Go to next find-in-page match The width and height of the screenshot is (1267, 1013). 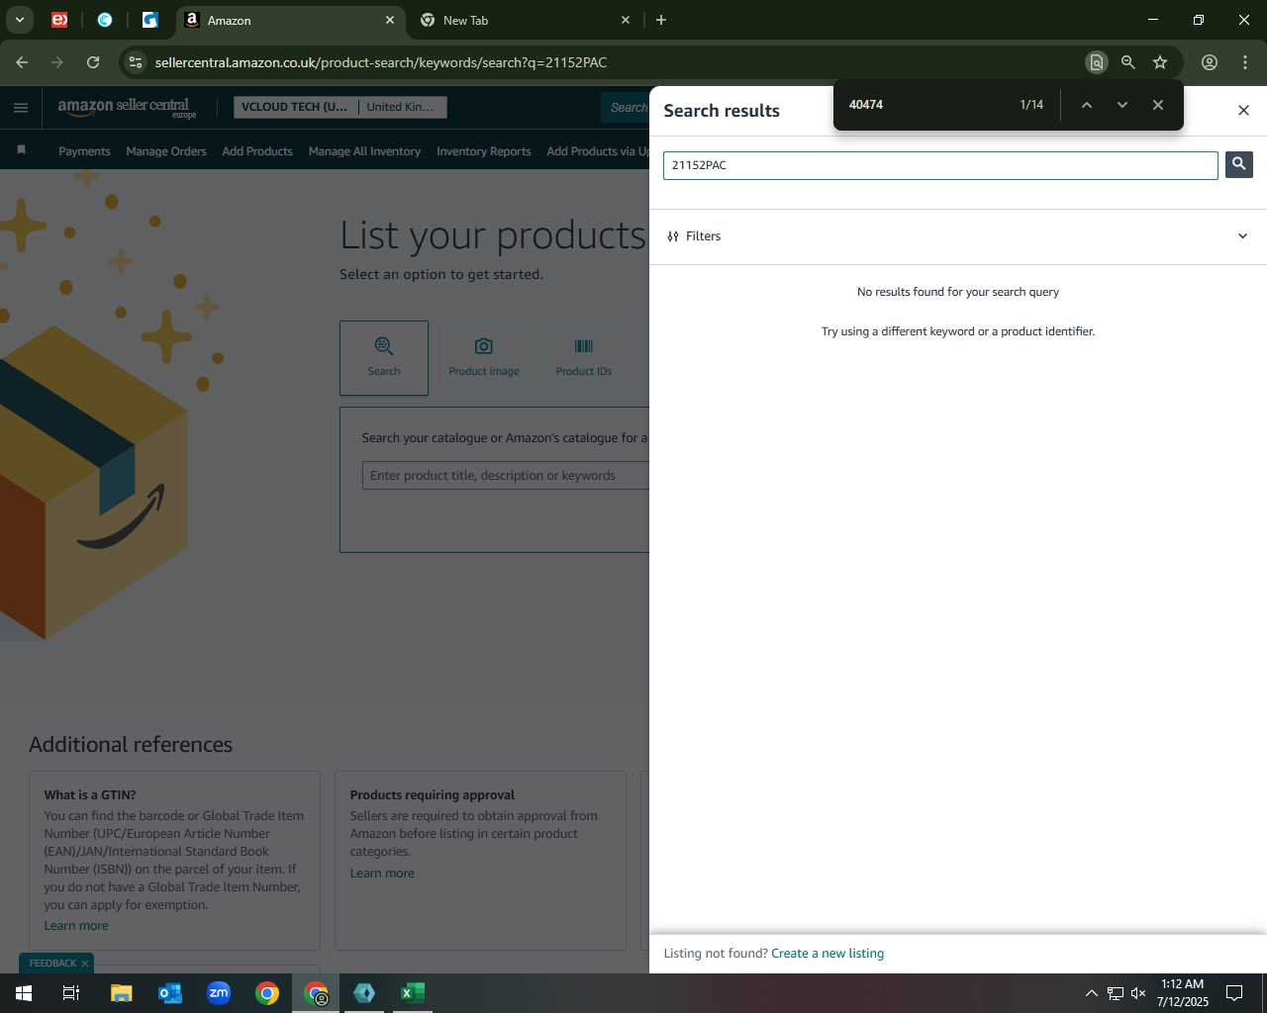tap(1121, 105)
